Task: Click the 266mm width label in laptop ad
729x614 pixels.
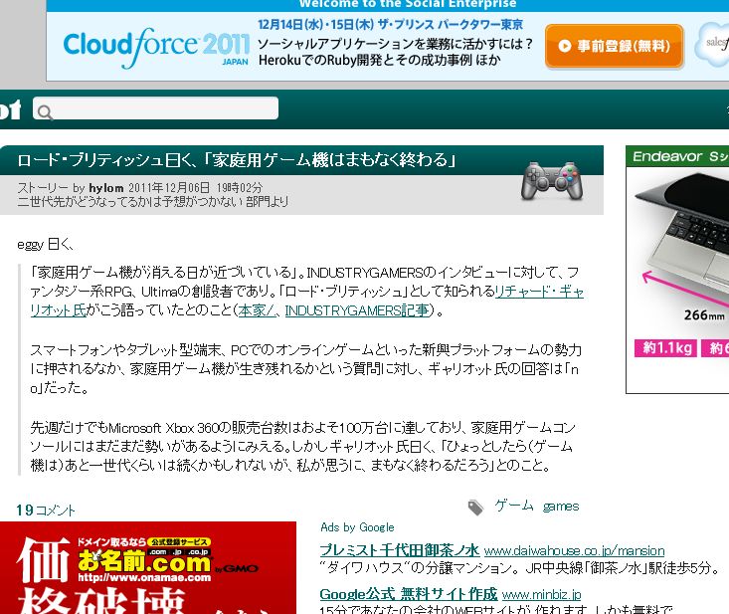Action: (x=704, y=315)
